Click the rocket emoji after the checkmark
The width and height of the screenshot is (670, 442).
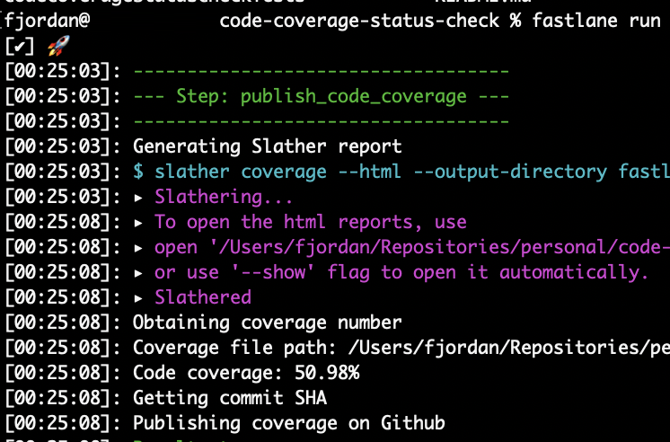pyautogui.click(x=58, y=45)
